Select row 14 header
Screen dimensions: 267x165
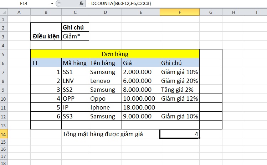[4, 134]
